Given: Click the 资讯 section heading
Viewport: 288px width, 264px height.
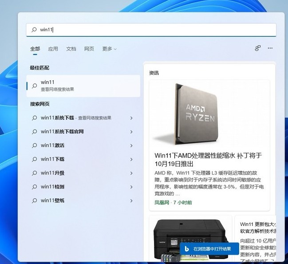Looking at the screenshot, I should pyautogui.click(x=154, y=73).
